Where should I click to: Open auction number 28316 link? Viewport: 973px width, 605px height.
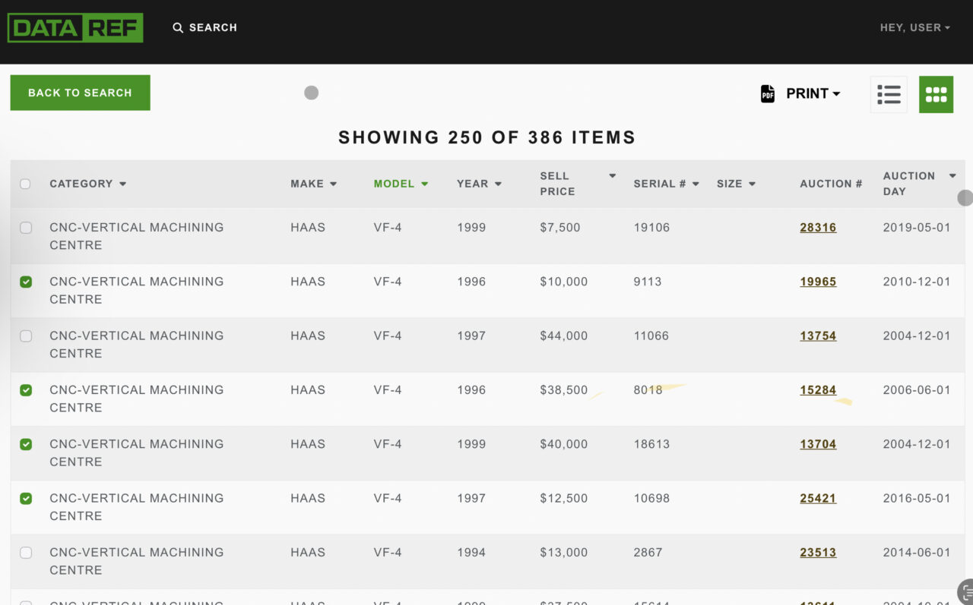click(x=817, y=227)
